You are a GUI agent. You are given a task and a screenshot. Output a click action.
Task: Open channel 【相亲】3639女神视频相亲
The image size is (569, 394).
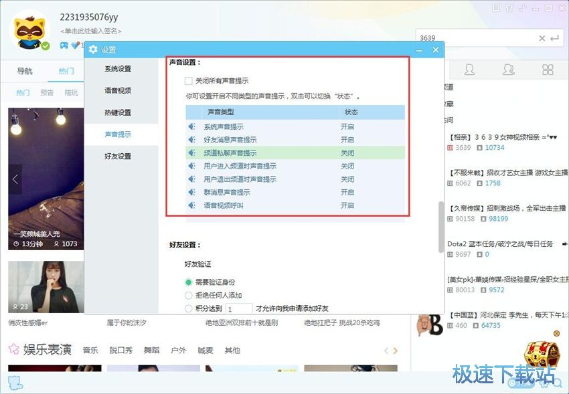pos(503,137)
